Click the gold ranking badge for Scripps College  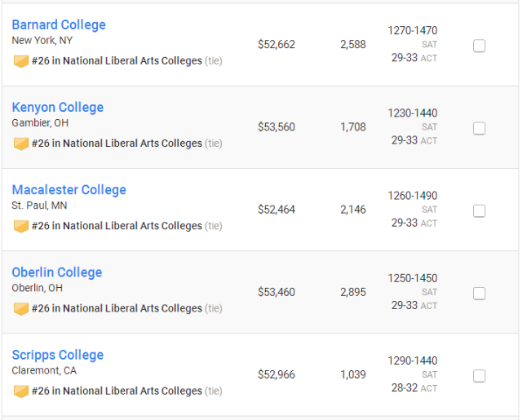[x=20, y=391]
